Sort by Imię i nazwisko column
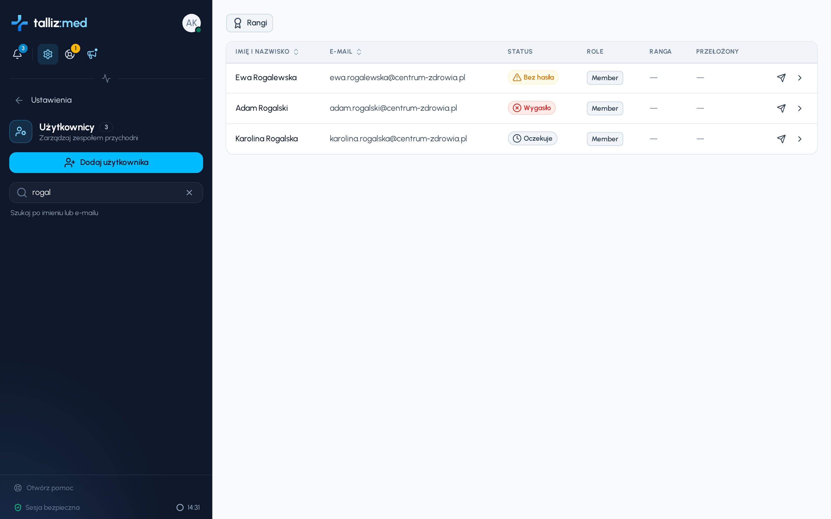The width and height of the screenshot is (831, 519). point(267,52)
